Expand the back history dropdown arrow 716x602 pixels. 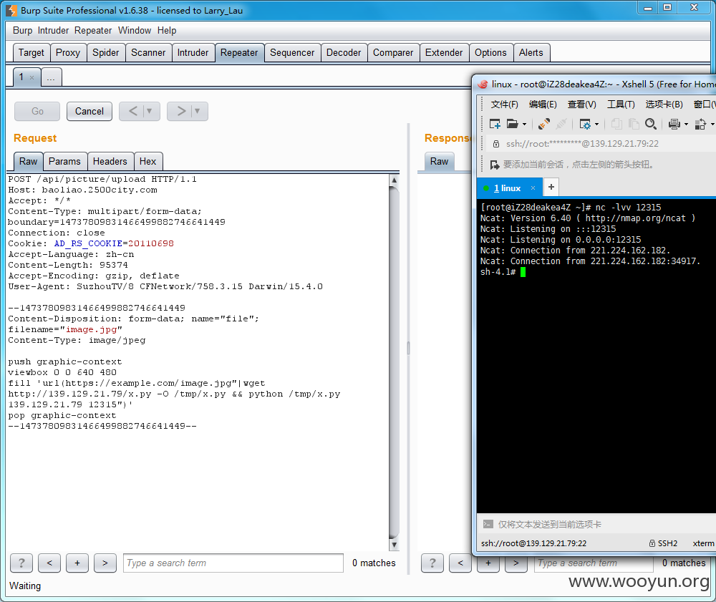coord(150,112)
